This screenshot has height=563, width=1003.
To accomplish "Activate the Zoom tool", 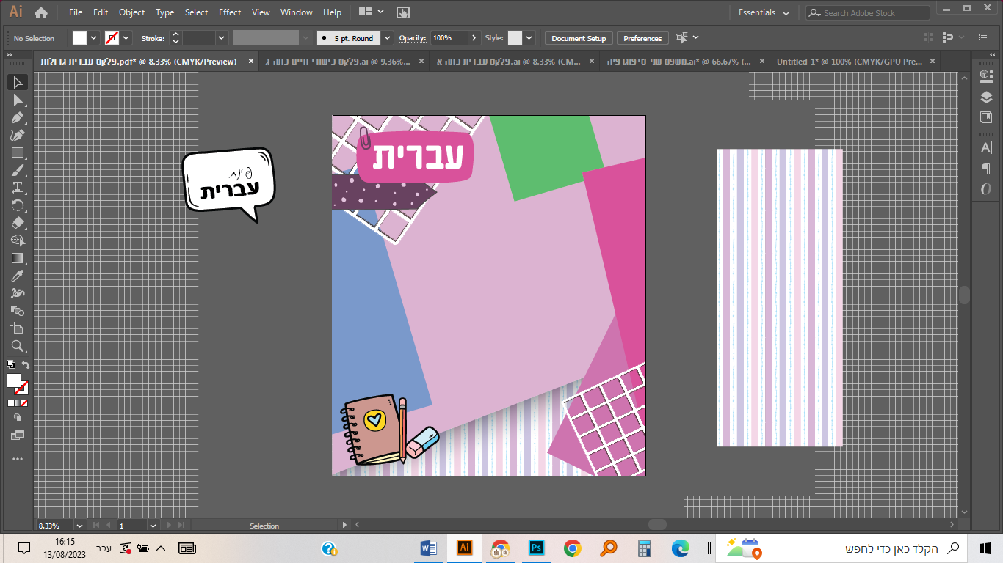I will point(18,346).
